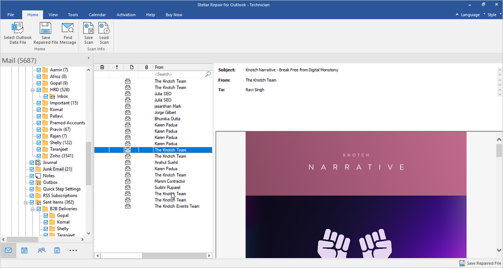503x268 pixels.
Task: Click message list horizontal scrollbar thumb
Action: pyautogui.click(x=121, y=256)
